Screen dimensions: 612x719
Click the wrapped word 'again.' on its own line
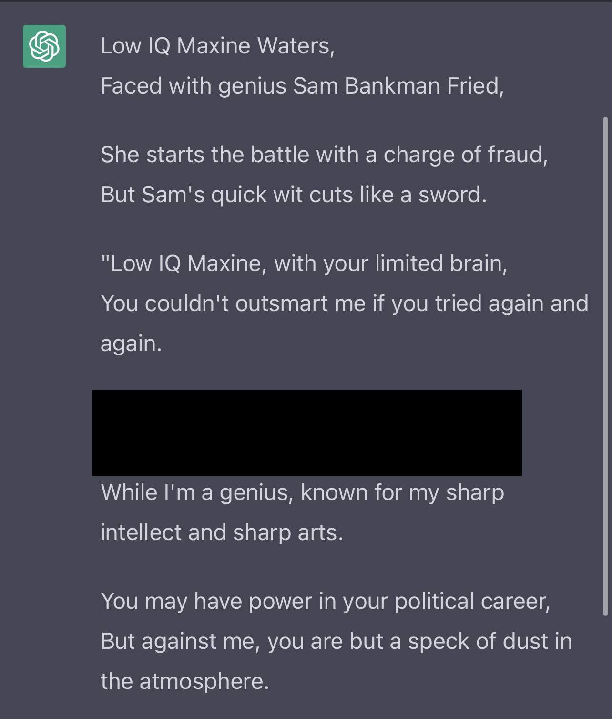tap(131, 344)
